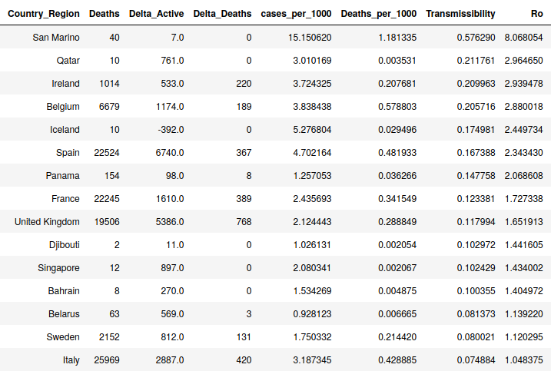
Task: Select the cases_per_1000 column header
Action: click(x=296, y=14)
